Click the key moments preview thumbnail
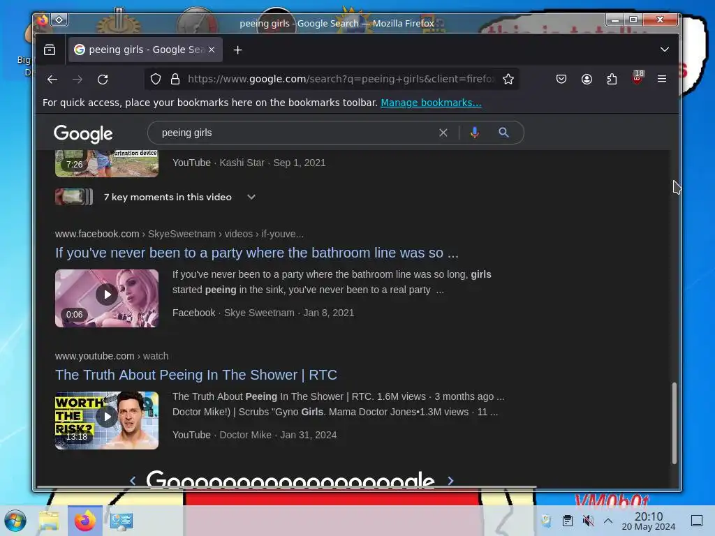This screenshot has height=536, width=715. click(74, 197)
